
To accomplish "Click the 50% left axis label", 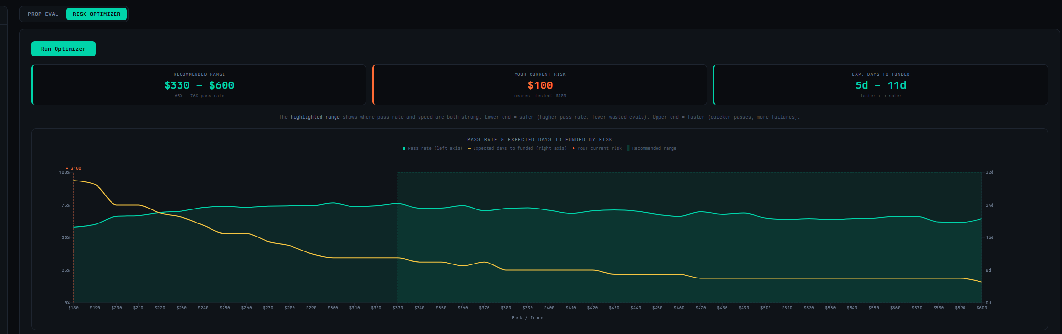I will (x=66, y=237).
